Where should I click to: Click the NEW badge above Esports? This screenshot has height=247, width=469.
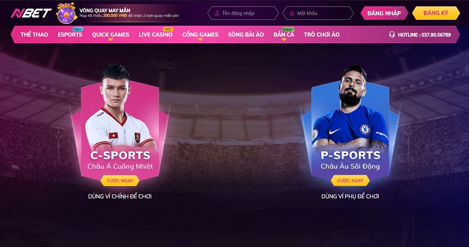click(x=78, y=29)
